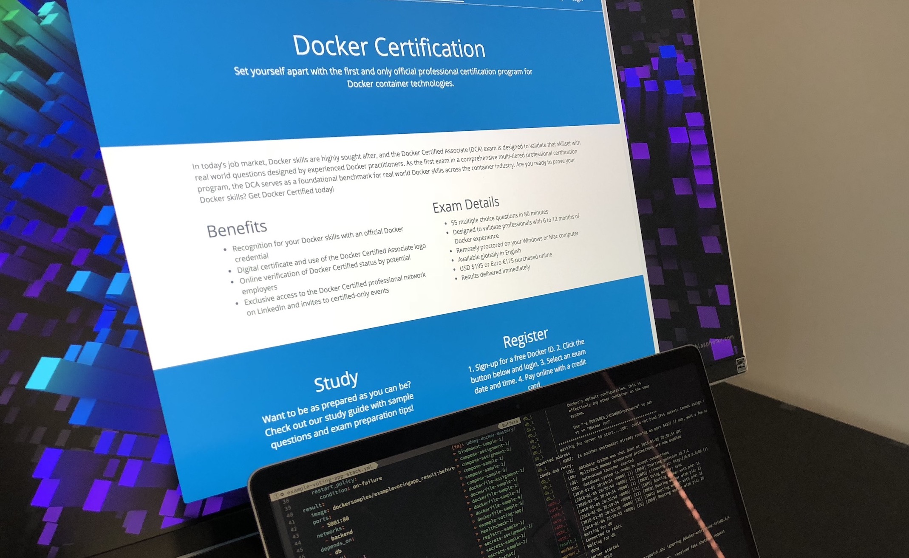Expand the compose-assignment-2 folder arrow
The width and height of the screenshot is (909, 558).
pos(458,466)
